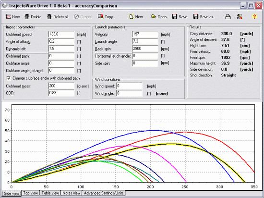Click the Copy label in toolbar
The image size is (264, 198).
(x=108, y=17)
